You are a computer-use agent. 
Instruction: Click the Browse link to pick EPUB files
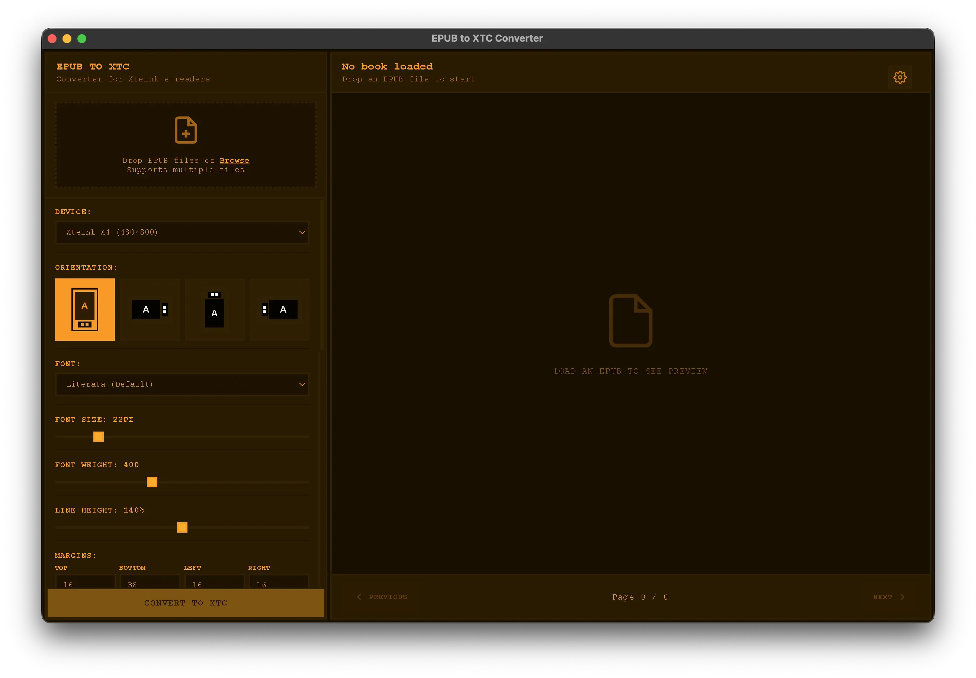click(234, 160)
